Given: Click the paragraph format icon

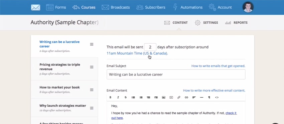Looking at the screenshot, I should 209,97.
